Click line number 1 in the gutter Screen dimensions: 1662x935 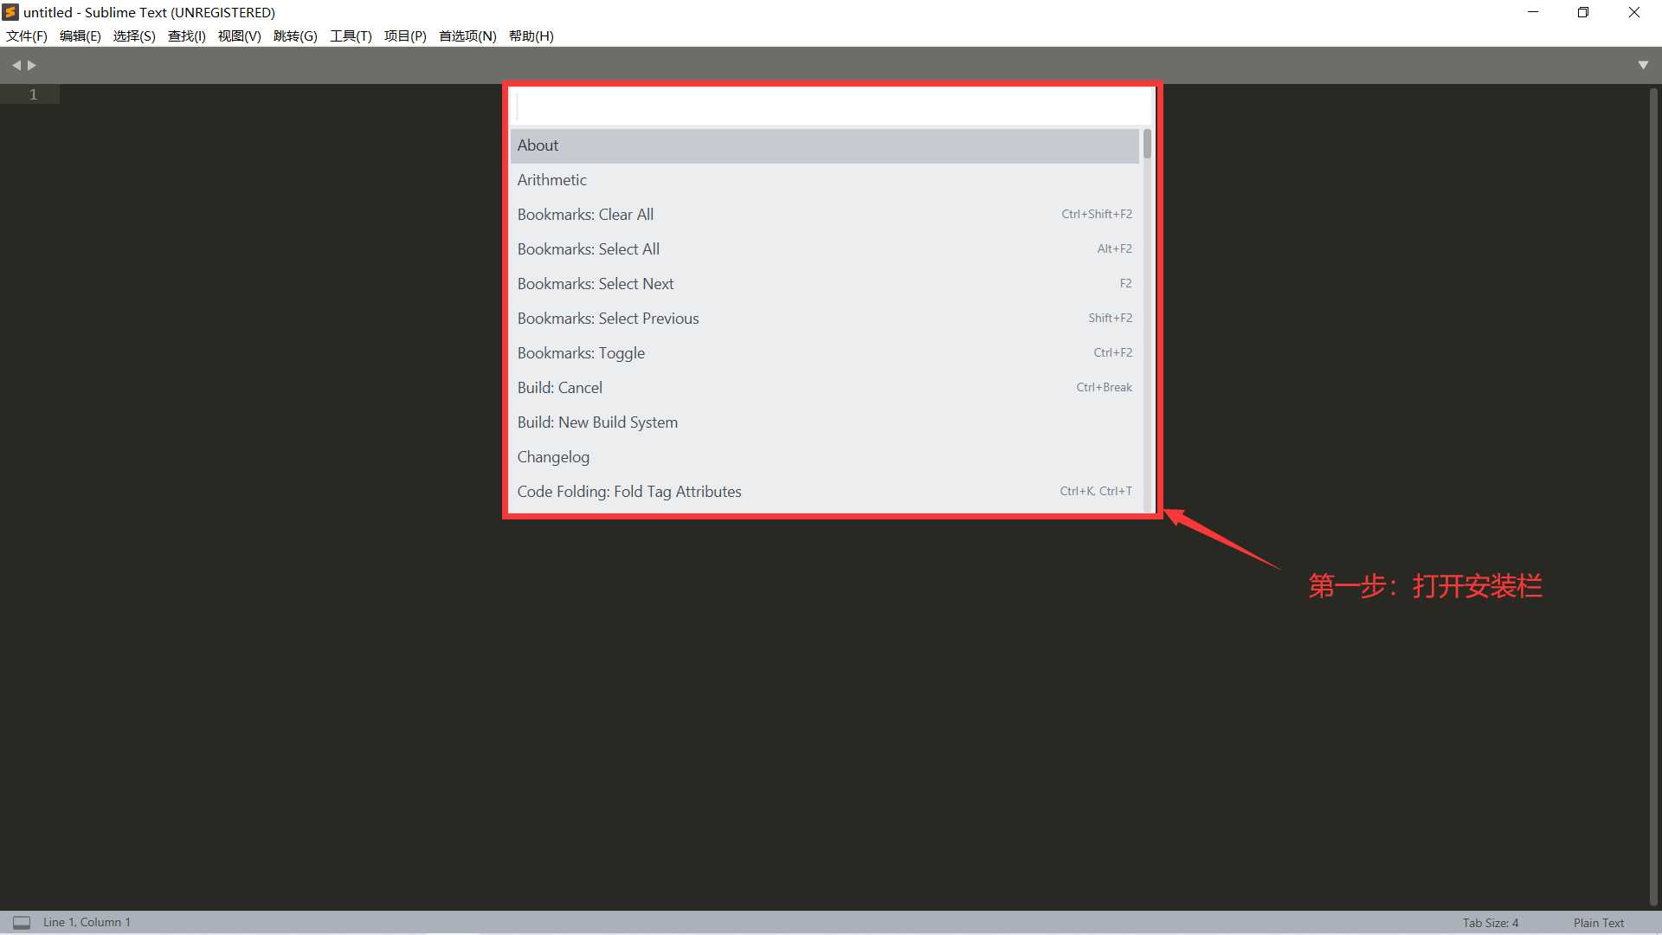[33, 94]
